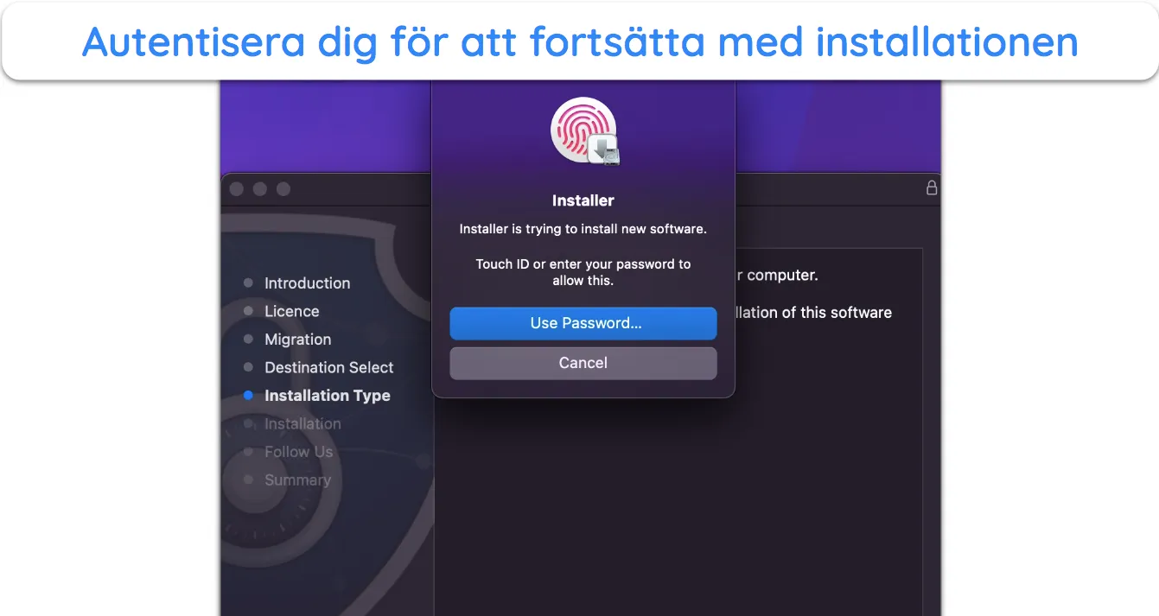
Task: Select the Installation Type step
Action: [327, 396]
